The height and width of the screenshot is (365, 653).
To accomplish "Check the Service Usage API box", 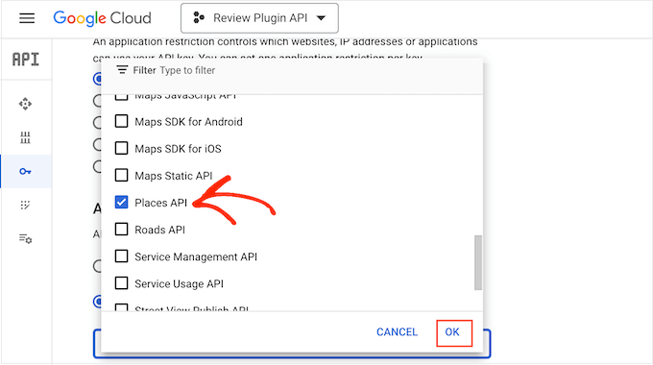I will pos(121,283).
